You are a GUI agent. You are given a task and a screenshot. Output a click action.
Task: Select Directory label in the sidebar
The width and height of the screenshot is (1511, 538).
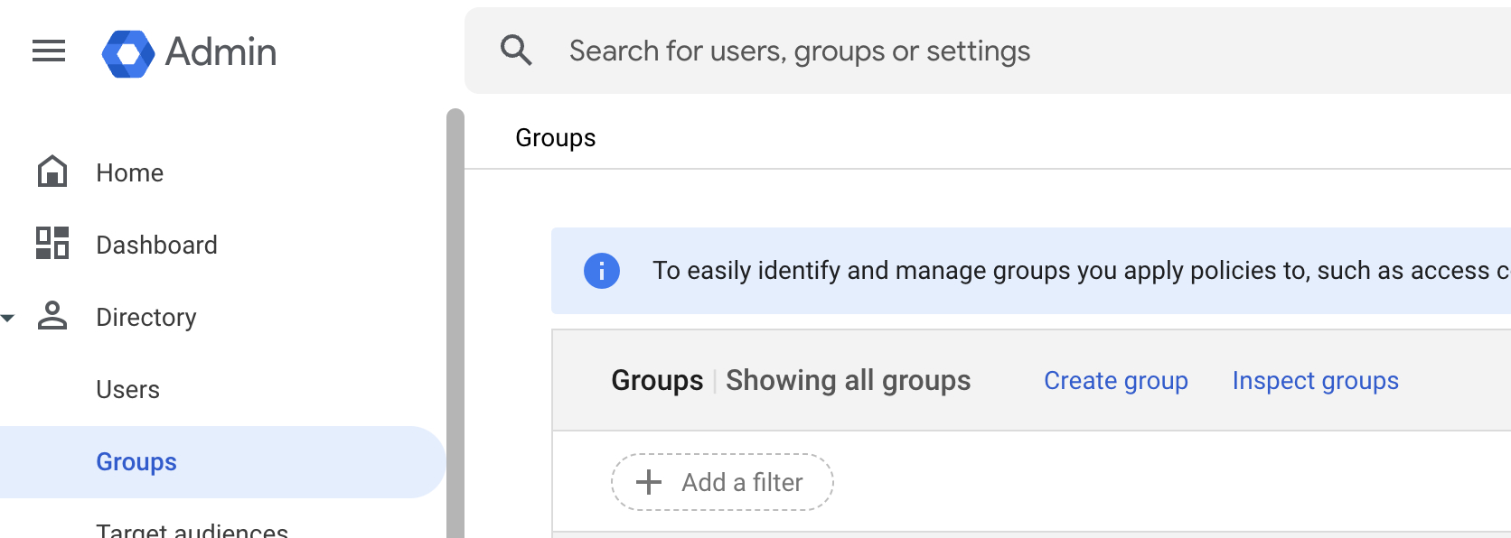tap(146, 318)
